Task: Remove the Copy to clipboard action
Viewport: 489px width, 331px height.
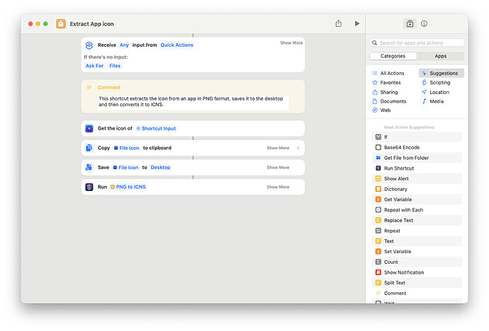Action: coord(298,148)
